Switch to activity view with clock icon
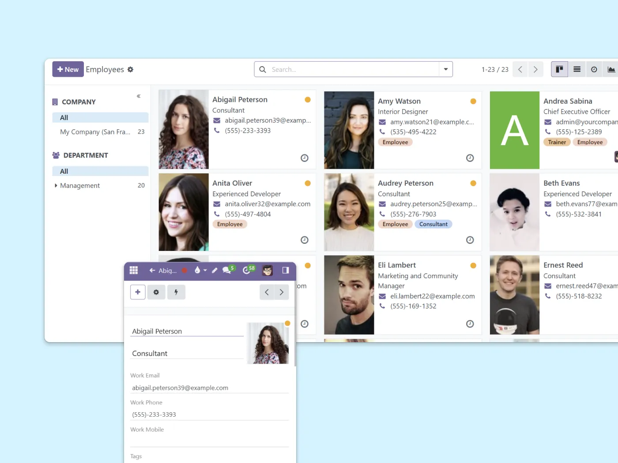The width and height of the screenshot is (618, 463). 594,69
